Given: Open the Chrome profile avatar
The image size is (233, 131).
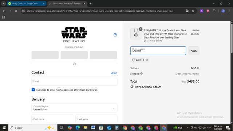Looking at the screenshot, I should 223,11.
